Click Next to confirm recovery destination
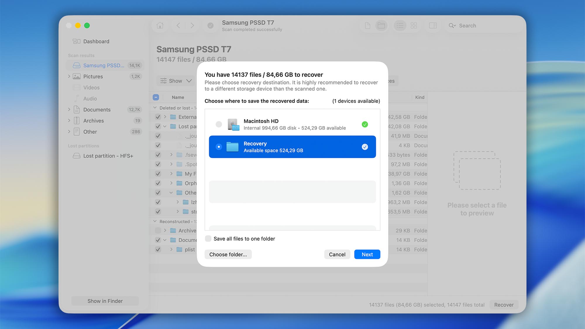Viewport: 585px width, 329px height. (x=367, y=254)
